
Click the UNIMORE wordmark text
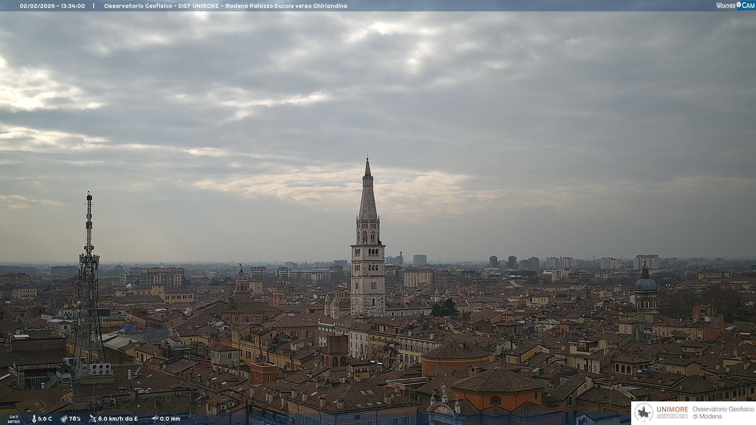pyautogui.click(x=672, y=410)
